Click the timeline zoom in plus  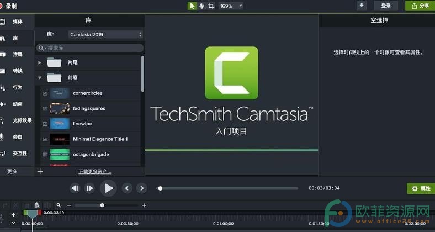144,205
